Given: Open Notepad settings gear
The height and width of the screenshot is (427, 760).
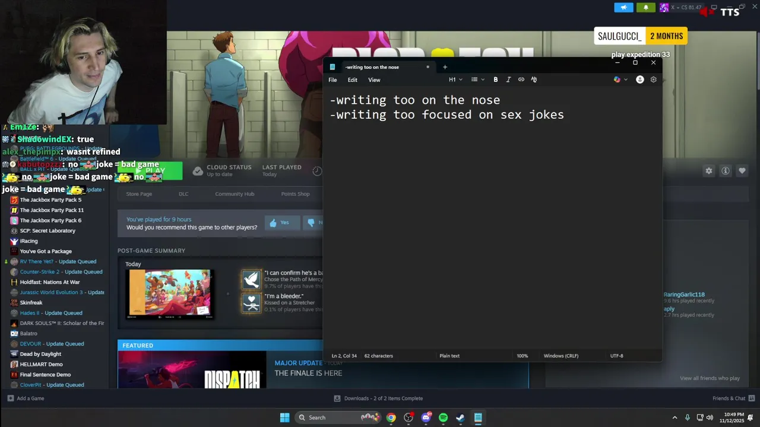Looking at the screenshot, I should 653,79.
